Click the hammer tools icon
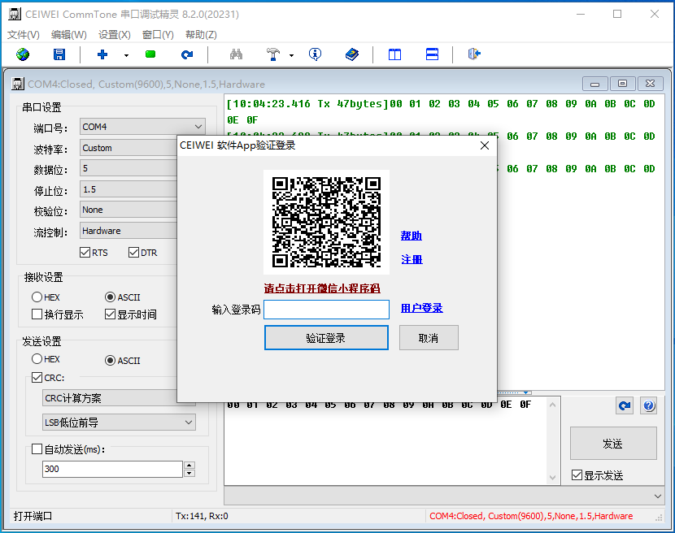This screenshot has height=533, width=675. tap(273, 54)
